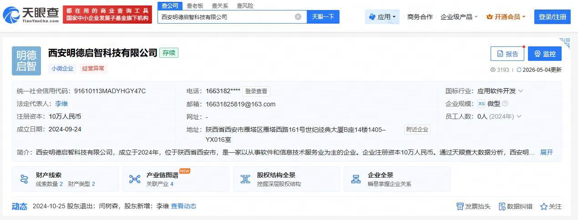Switch to the 查关系 tab
This screenshot has height=220, width=578.
coord(220,6)
